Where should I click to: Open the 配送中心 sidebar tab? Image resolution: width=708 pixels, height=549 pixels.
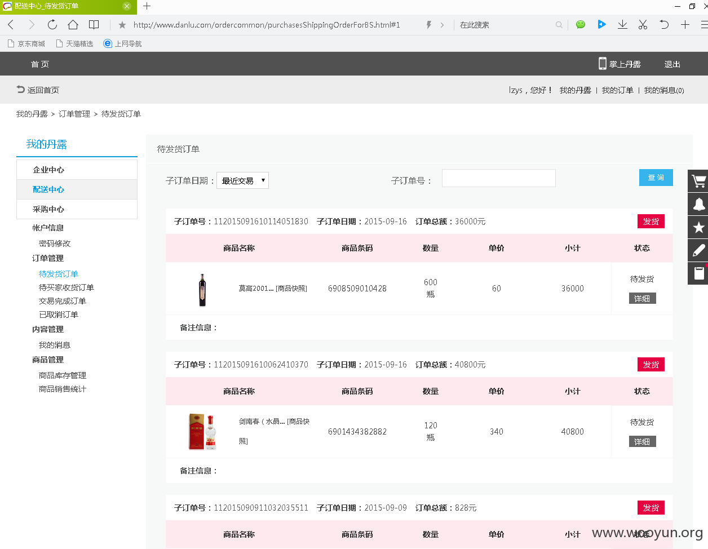tap(77, 189)
